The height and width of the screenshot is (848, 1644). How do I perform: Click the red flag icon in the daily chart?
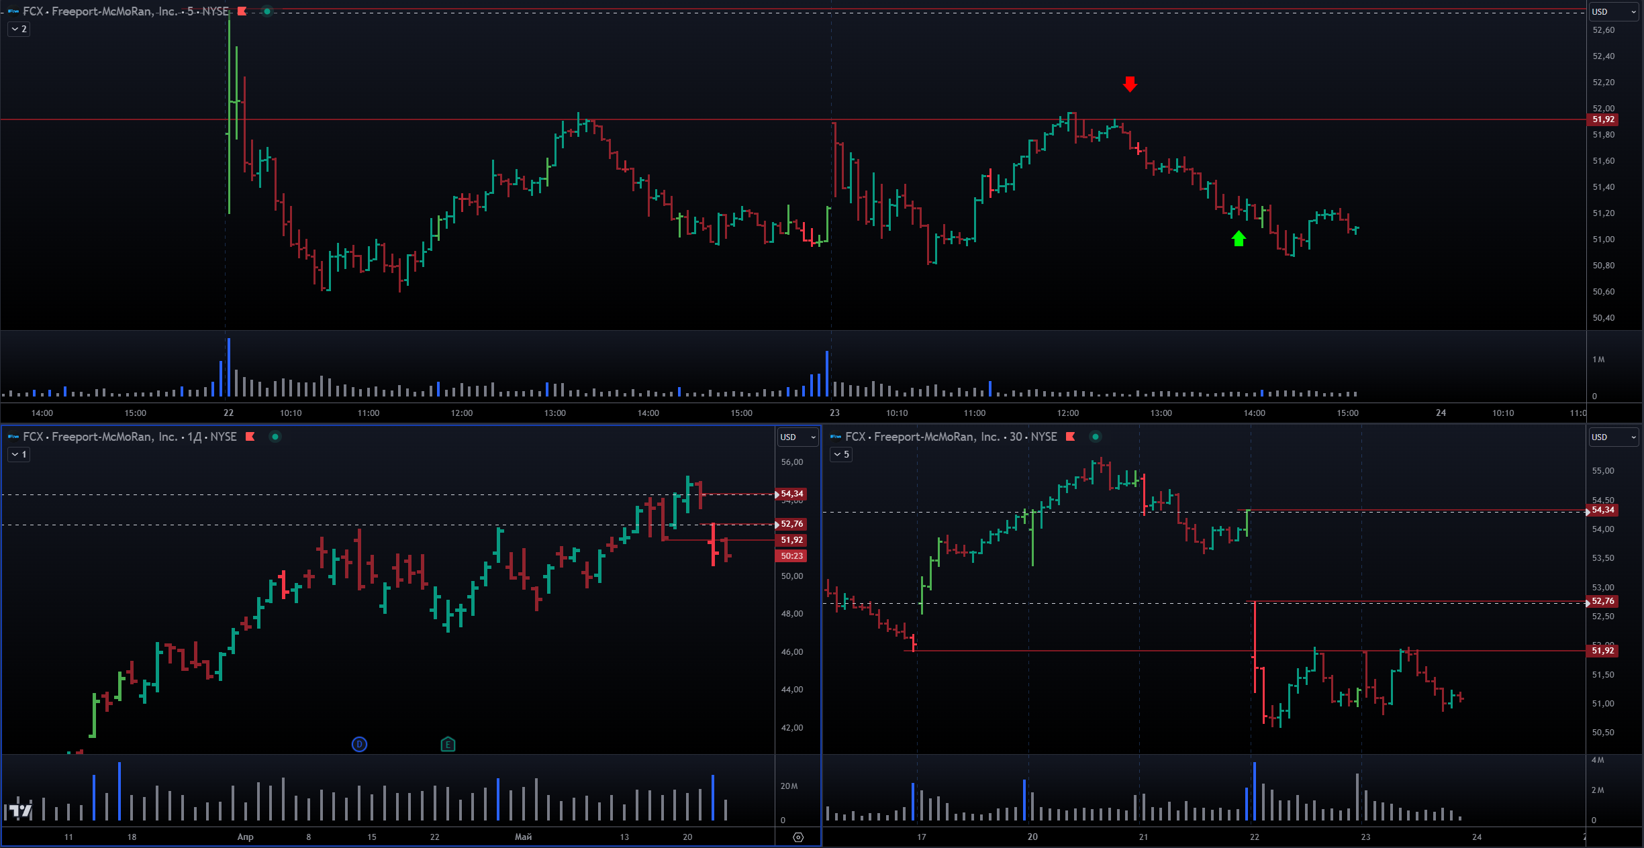pos(250,437)
